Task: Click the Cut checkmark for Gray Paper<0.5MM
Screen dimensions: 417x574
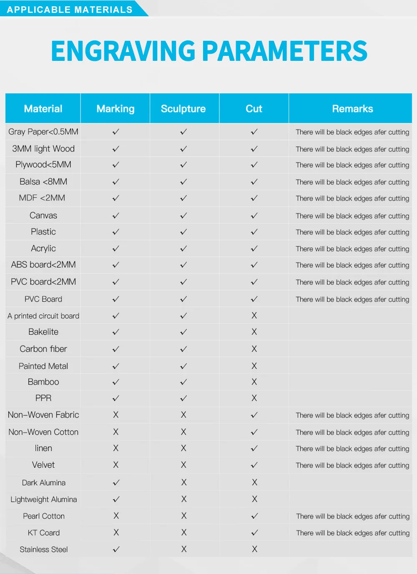Action: [x=254, y=132]
